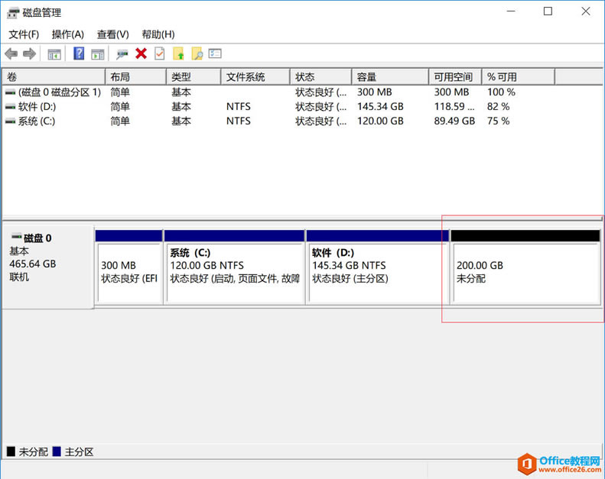The image size is (605, 479).
Task: Click the 89.49 GB free space cell
Action: coord(454,121)
